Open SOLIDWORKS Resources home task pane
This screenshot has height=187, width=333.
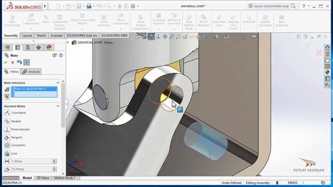point(327,47)
